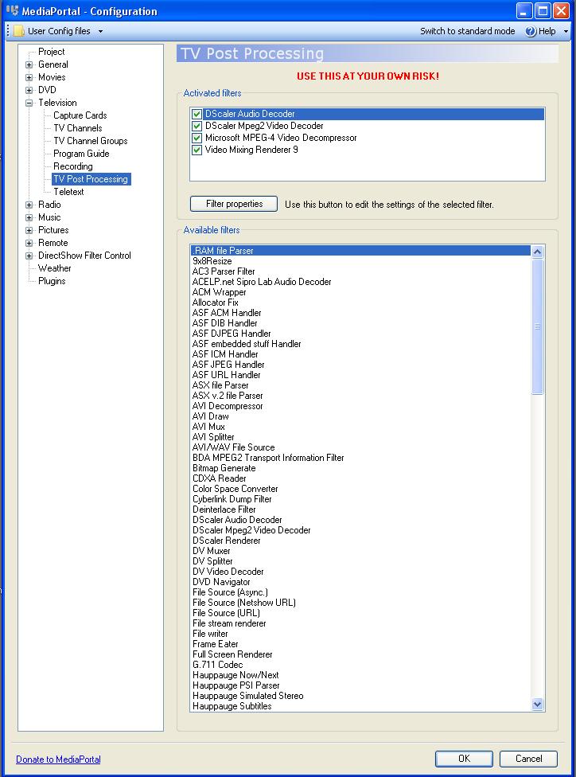
Task: Expand the General tree node
Action: coord(29,64)
